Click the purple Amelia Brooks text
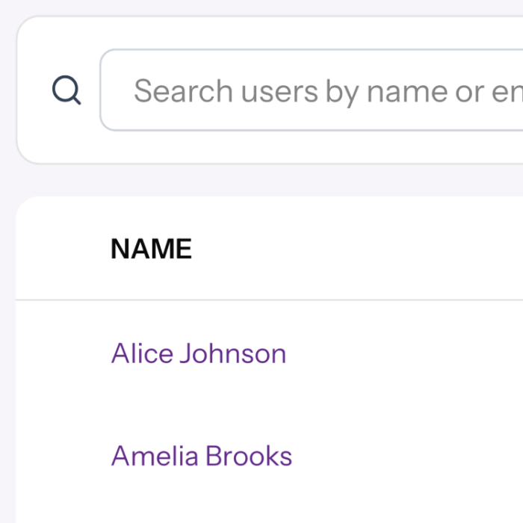 (x=202, y=456)
